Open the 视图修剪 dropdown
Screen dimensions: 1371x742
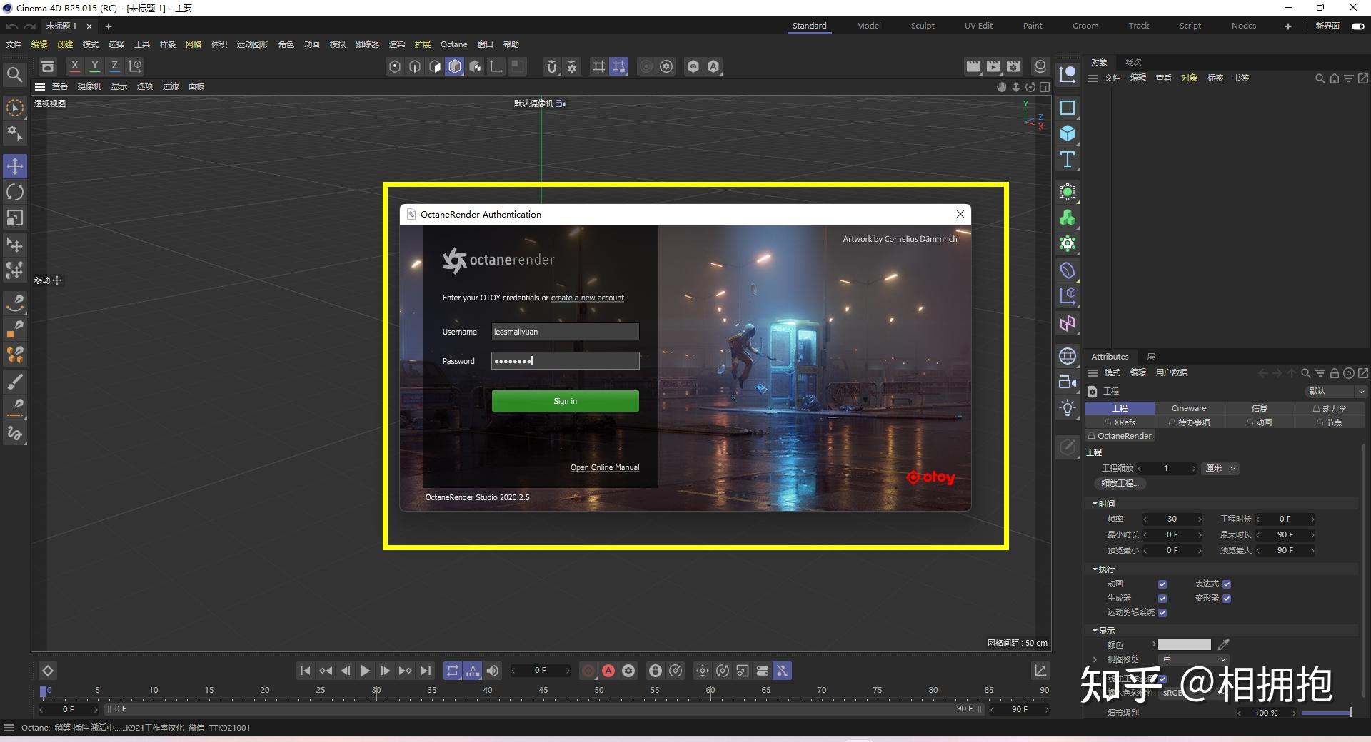pos(1192,659)
